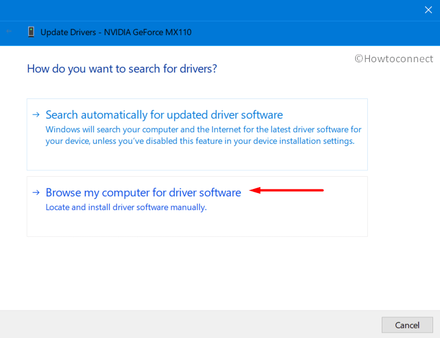The width and height of the screenshot is (440, 338).
Task: Click the 'How do you want to search' heading
Action: coord(122,69)
